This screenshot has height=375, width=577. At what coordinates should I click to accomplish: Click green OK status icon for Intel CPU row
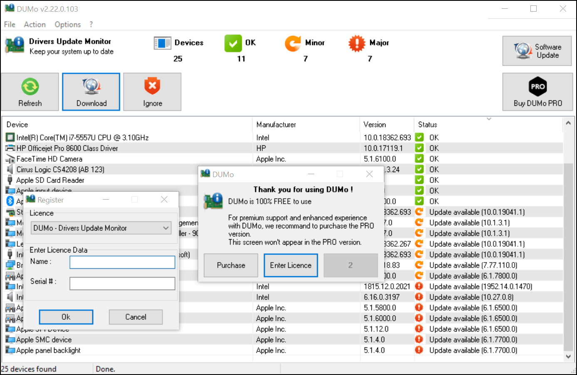(419, 137)
